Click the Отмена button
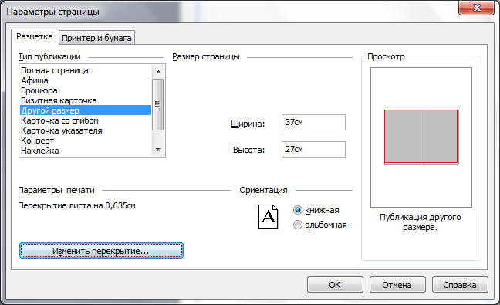 397,285
